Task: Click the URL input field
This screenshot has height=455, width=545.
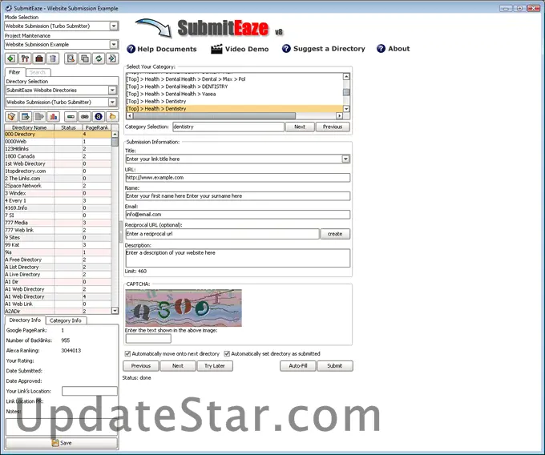Action: [x=238, y=178]
